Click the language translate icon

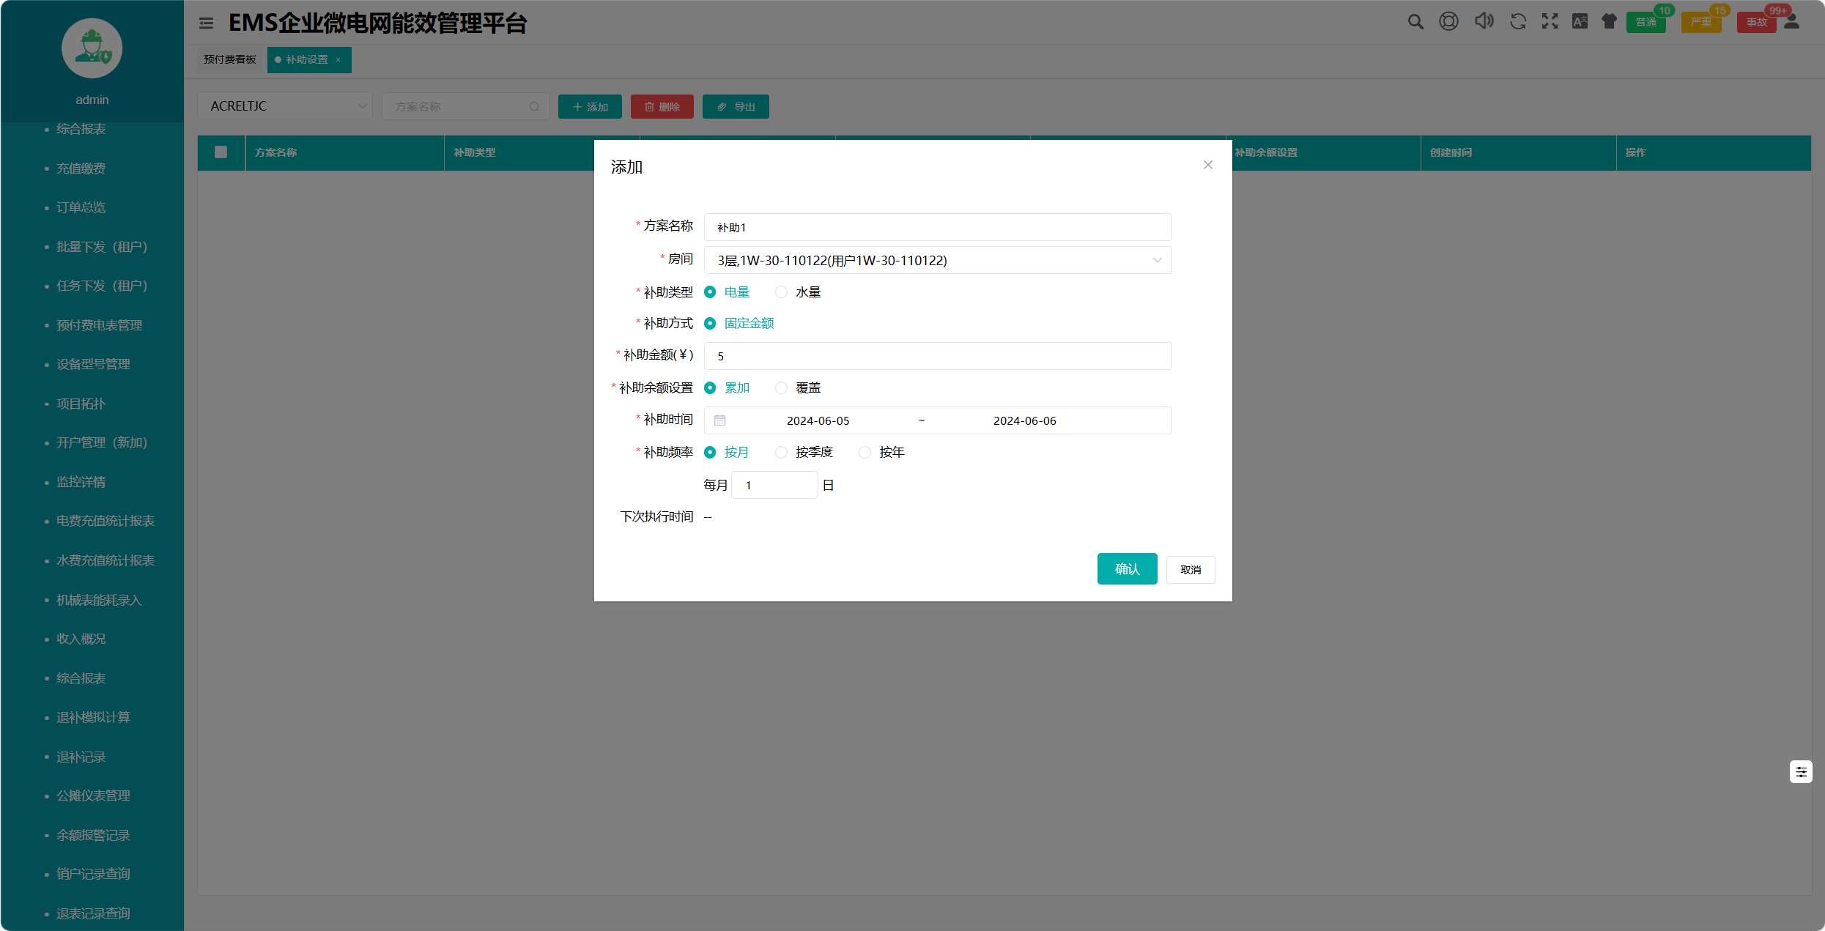point(1580,22)
